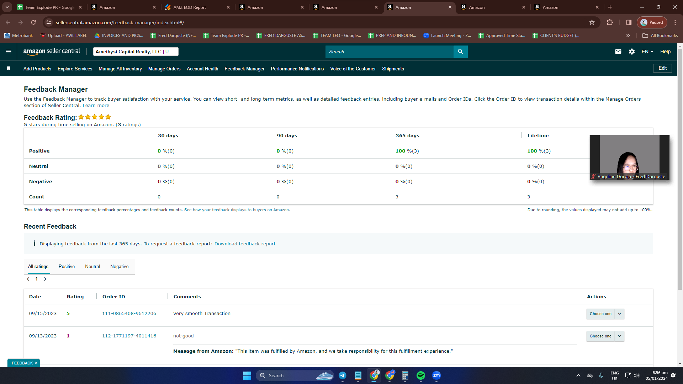Launch Telegram from the taskbar
The image size is (683, 384).
coord(343,375)
